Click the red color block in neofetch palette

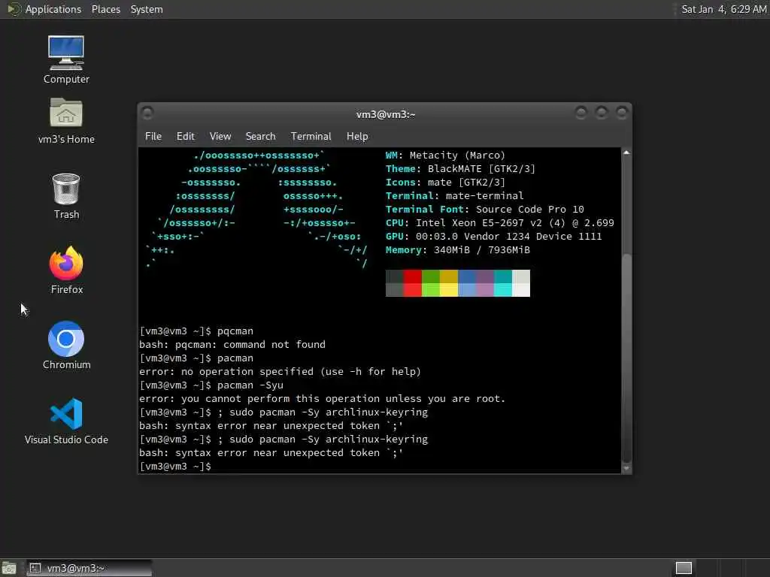[413, 283]
